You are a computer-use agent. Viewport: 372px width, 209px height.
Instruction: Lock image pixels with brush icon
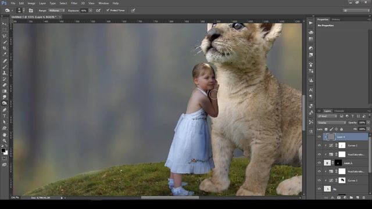click(x=331, y=129)
